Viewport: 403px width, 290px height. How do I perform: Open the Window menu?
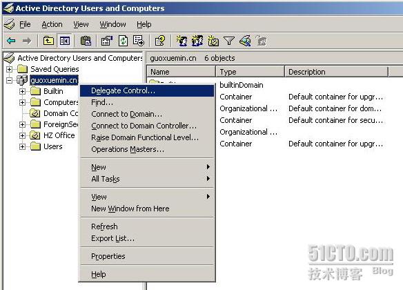click(113, 24)
